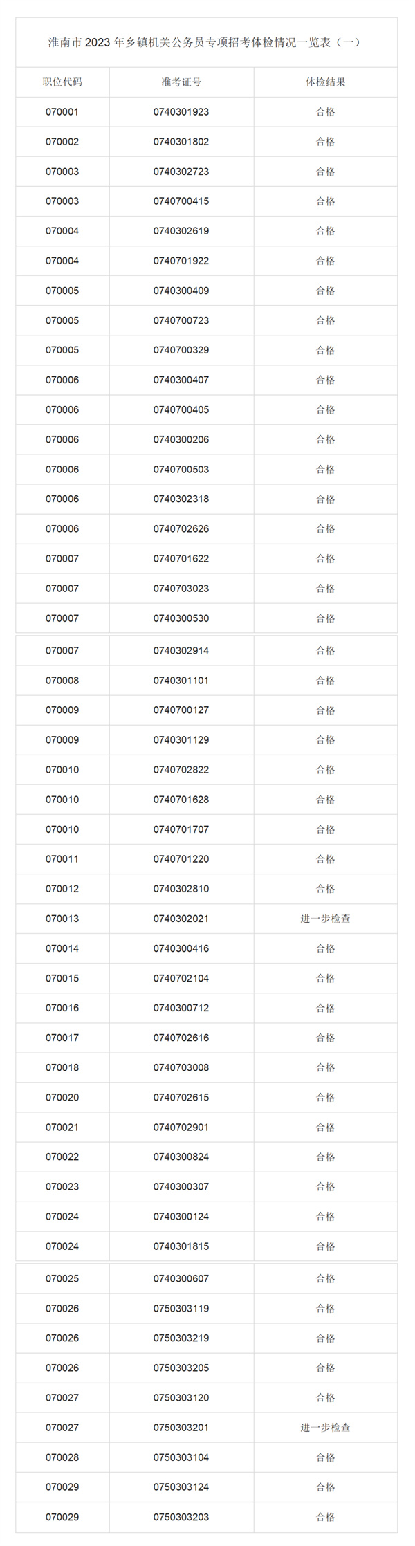This screenshot has width=415, height=1546.
Task: Click position code 070020 cell
Action: (x=62, y=1097)
